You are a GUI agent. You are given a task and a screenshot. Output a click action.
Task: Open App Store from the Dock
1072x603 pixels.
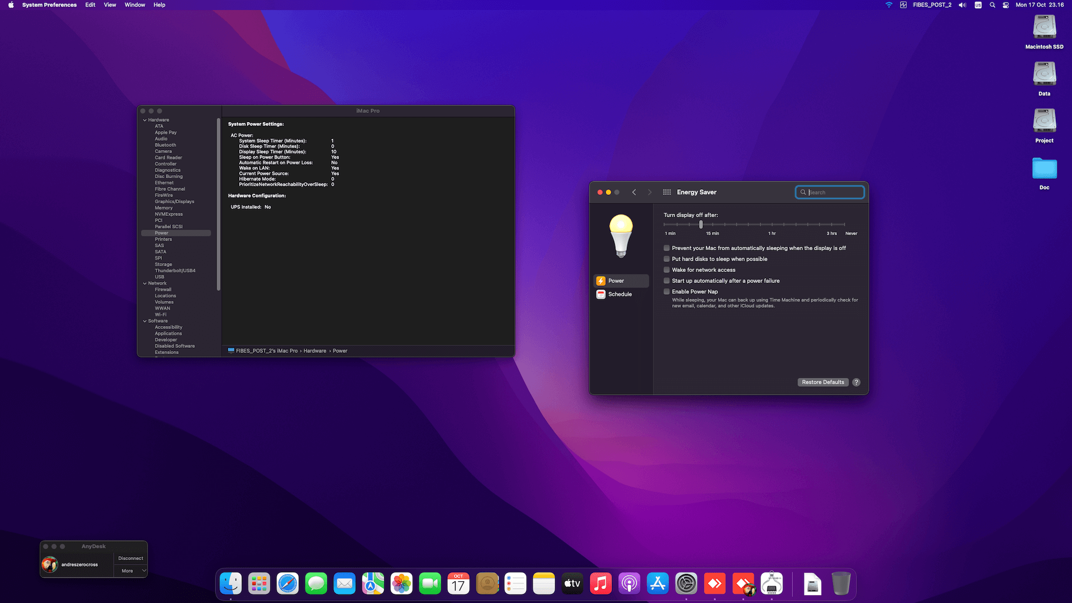coord(658,584)
